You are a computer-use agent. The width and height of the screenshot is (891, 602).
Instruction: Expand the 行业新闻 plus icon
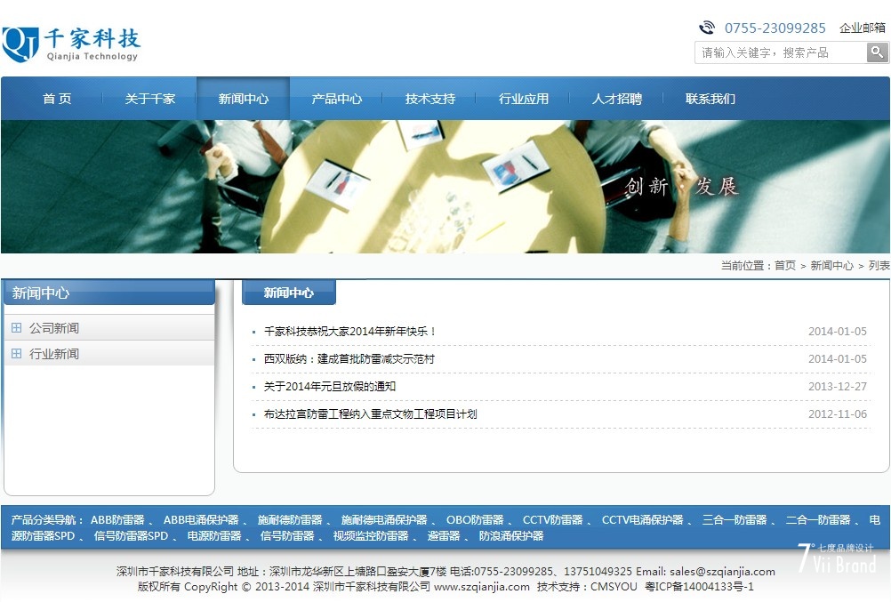tap(16, 354)
